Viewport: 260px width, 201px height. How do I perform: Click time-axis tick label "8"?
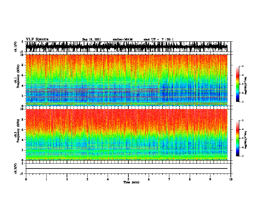tap(190, 179)
